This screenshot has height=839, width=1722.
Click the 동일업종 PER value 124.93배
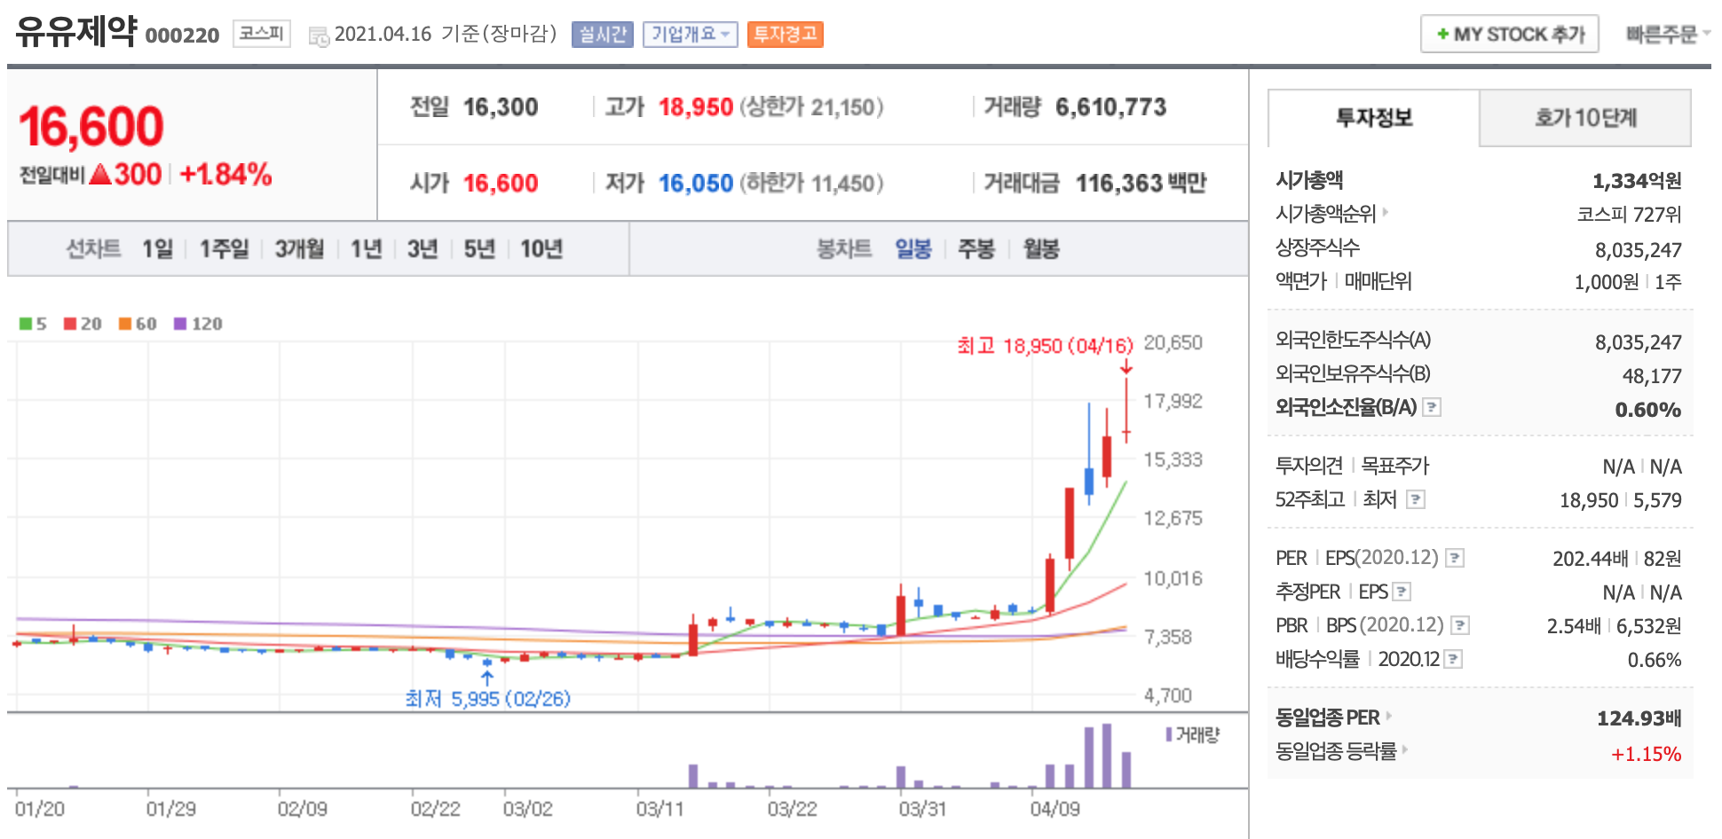click(1639, 718)
